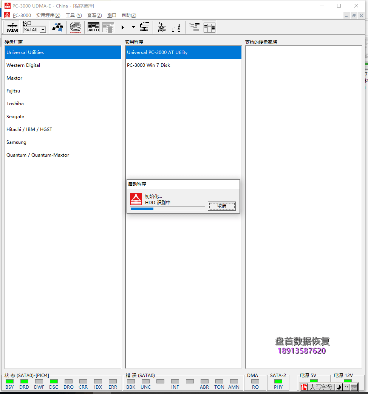Select Universal PC-3000 AT Utility
This screenshot has height=394, width=368.
click(x=183, y=52)
